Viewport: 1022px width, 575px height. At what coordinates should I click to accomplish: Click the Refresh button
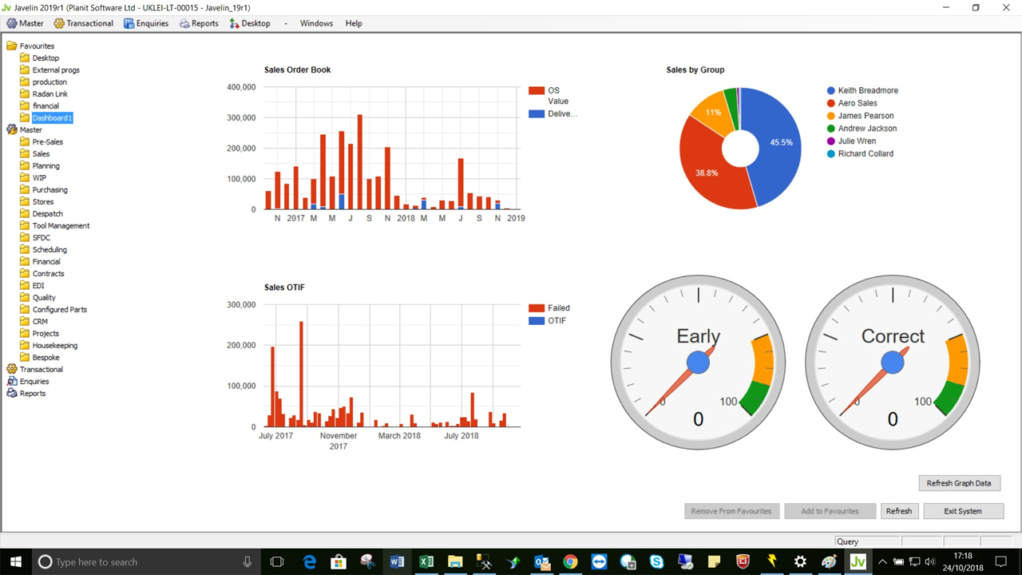coord(899,511)
